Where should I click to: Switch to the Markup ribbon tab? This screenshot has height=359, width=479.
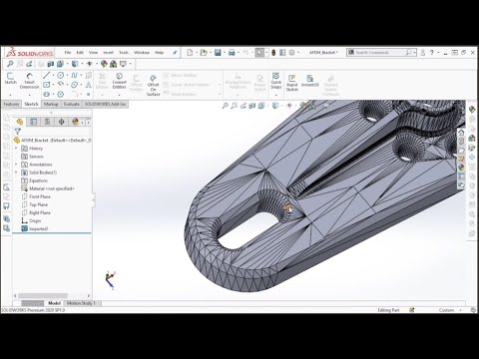[x=51, y=104]
